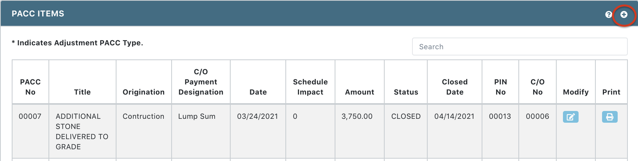
Task: Select the PACC number 00007 cell
Action: [30, 131]
